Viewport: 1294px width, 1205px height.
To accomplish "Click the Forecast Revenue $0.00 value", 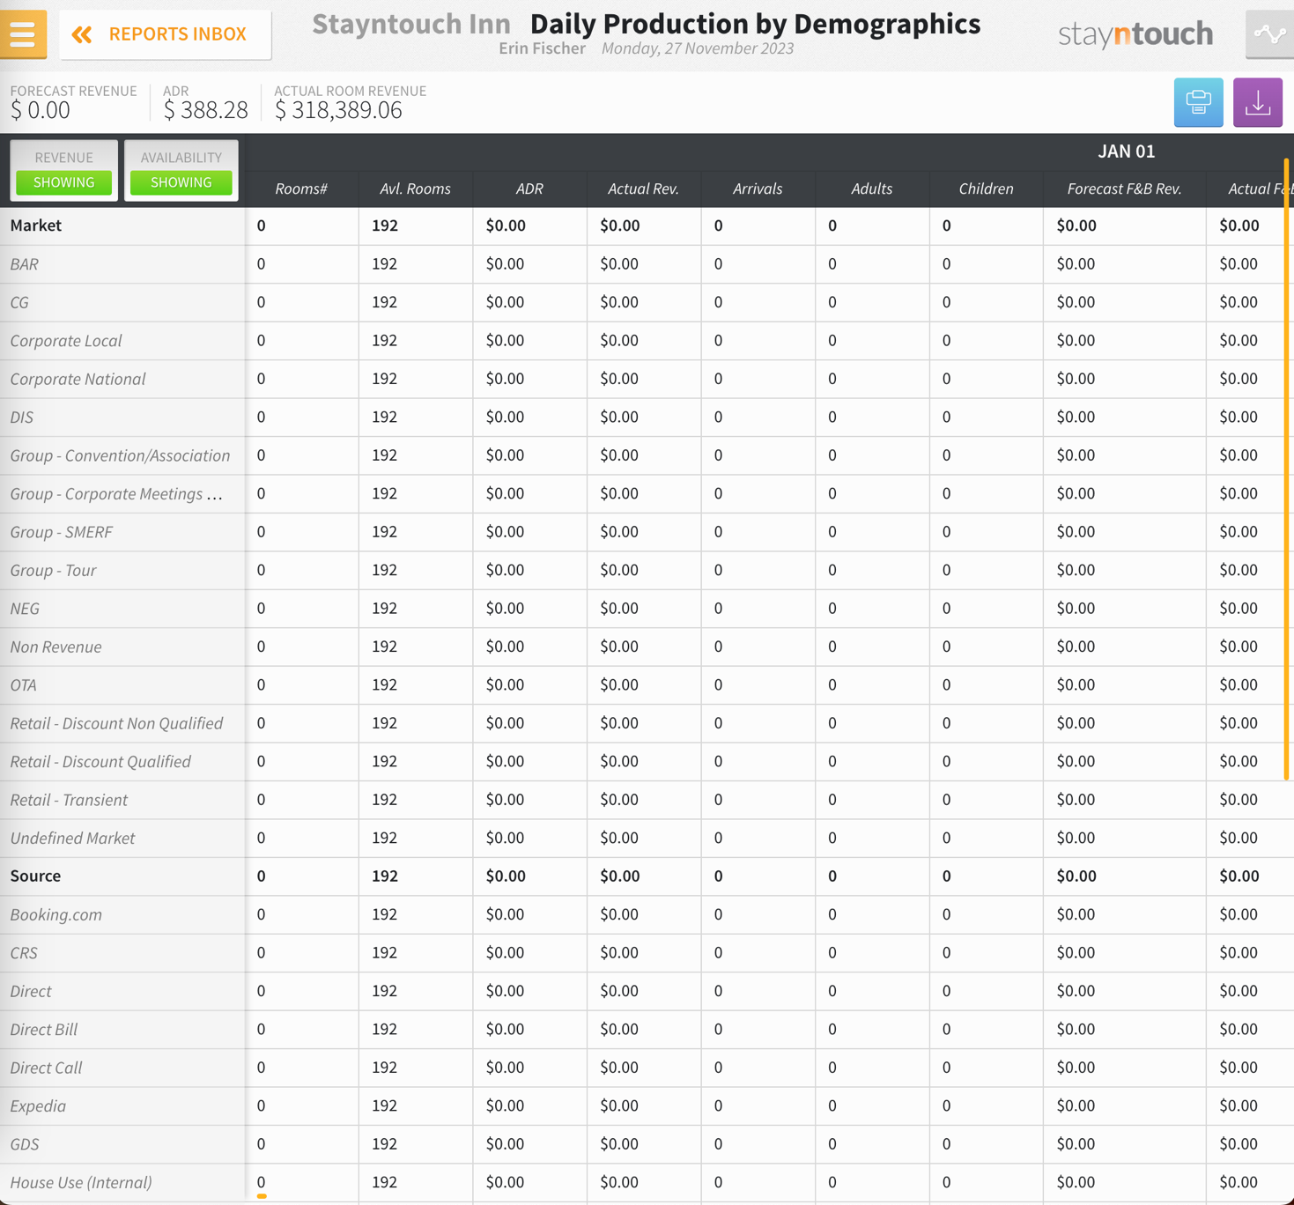I will pyautogui.click(x=41, y=110).
